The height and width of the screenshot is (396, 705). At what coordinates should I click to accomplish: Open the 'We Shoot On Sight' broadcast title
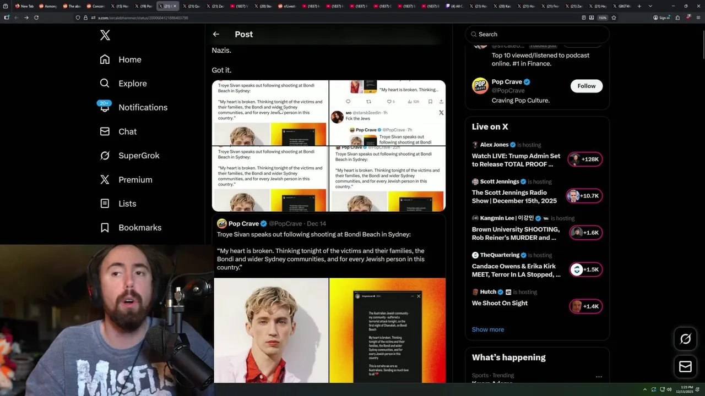coord(500,303)
